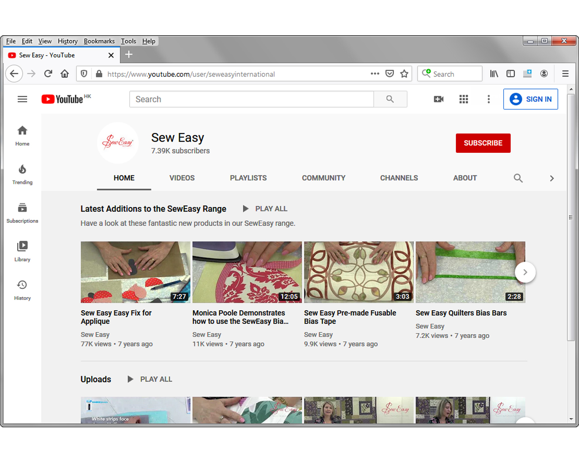Play the 3:03 bias tape thumbnail
579x463 pixels.
coord(359,272)
